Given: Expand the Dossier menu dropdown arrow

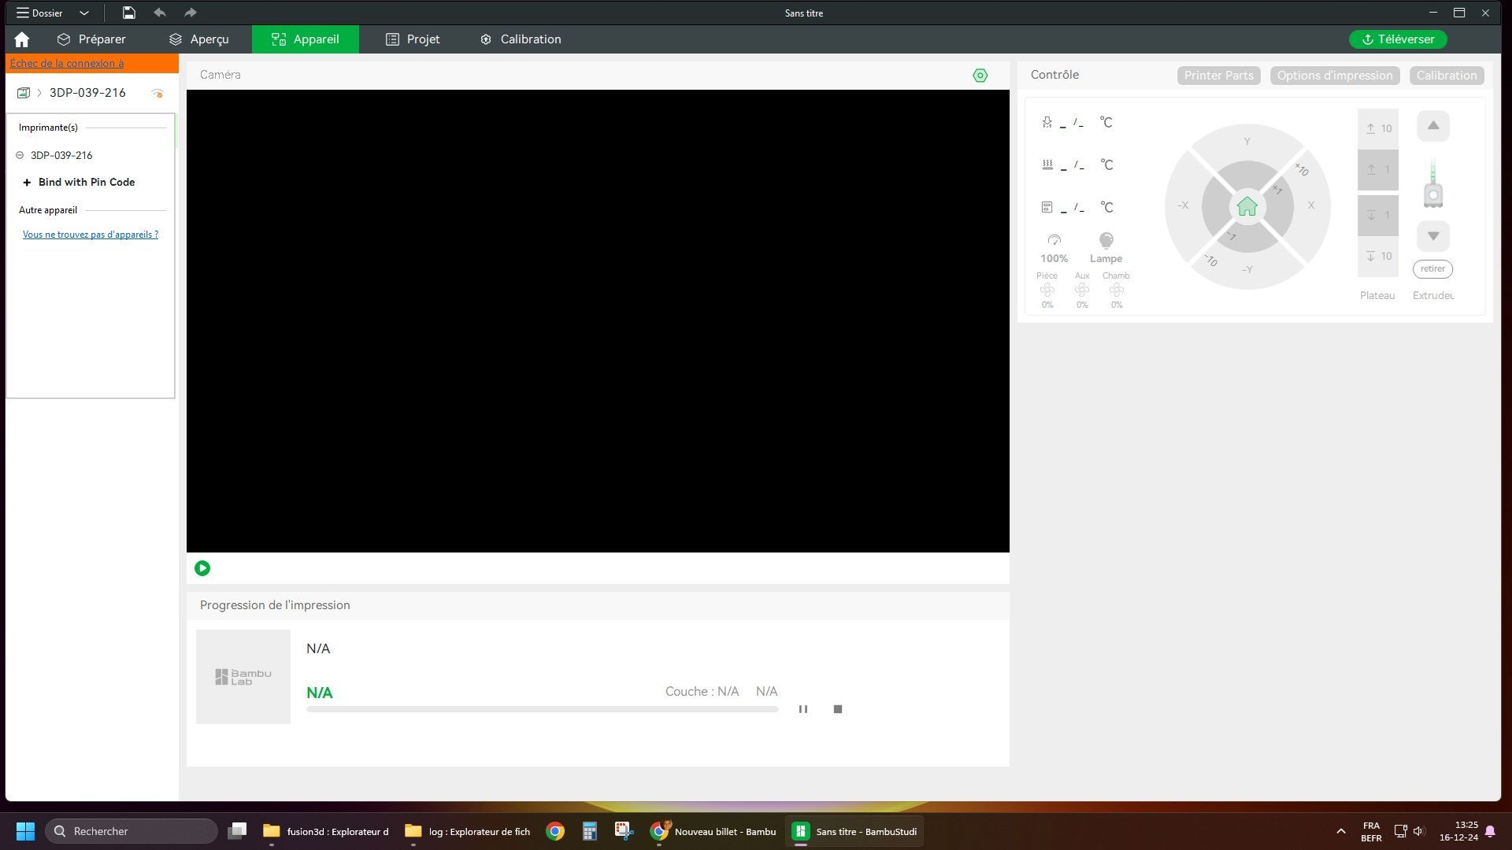Looking at the screenshot, I should (84, 13).
